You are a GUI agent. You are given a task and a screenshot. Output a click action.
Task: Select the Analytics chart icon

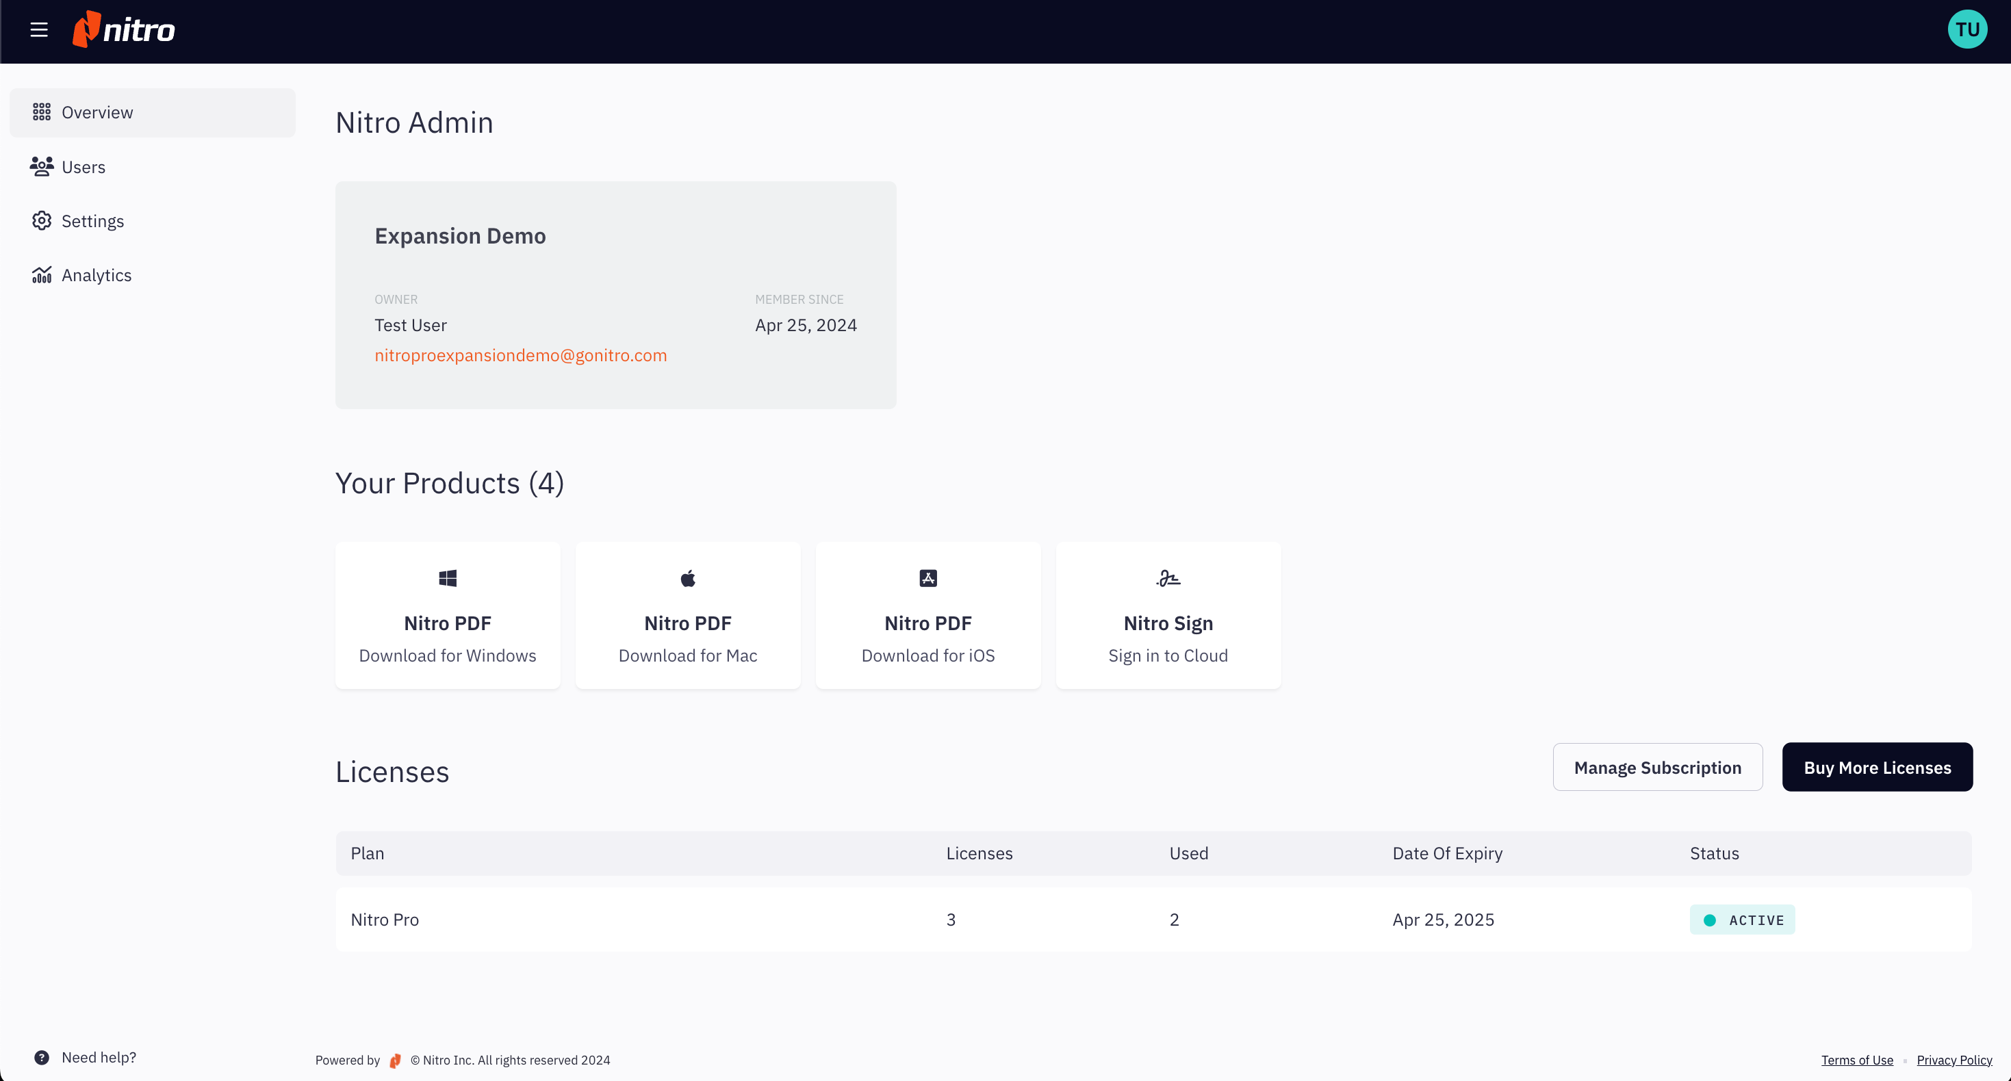click(x=42, y=275)
